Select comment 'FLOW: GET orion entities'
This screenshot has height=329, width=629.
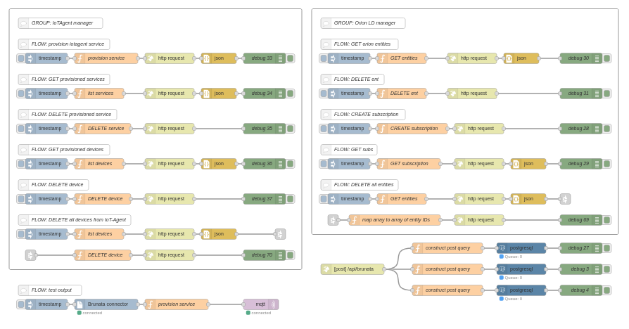[360, 44]
